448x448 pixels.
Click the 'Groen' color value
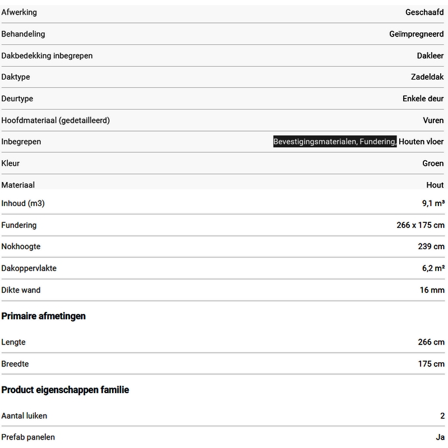coord(433,164)
